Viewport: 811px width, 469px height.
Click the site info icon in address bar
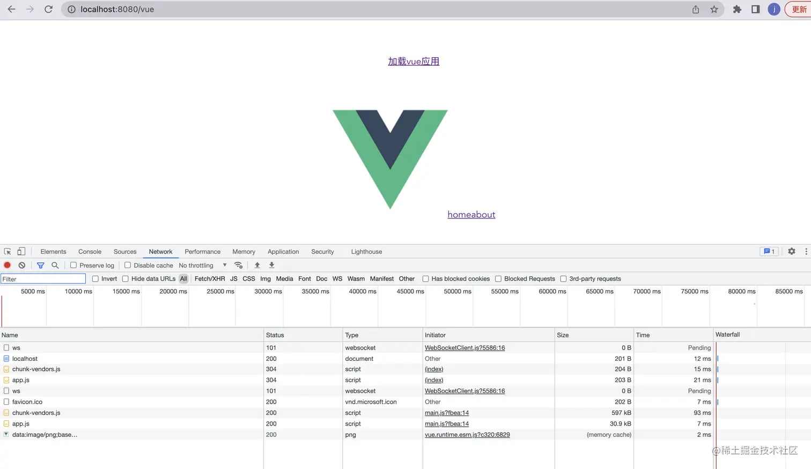[71, 9]
